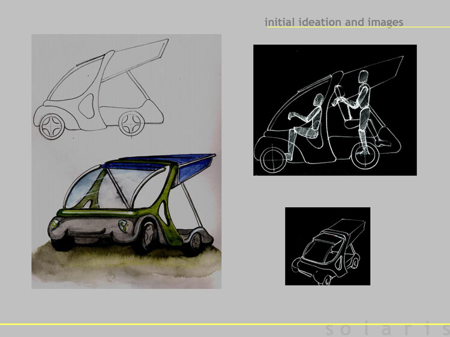Select the pencil line sketch of the car
The image size is (450, 337).
(101, 89)
